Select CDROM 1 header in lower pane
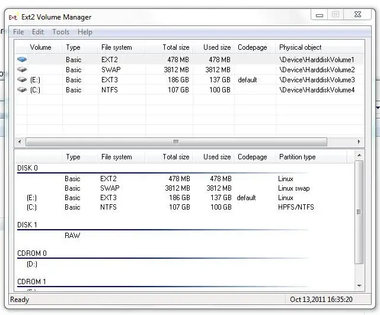This screenshot has height=315, width=380. pyautogui.click(x=31, y=282)
